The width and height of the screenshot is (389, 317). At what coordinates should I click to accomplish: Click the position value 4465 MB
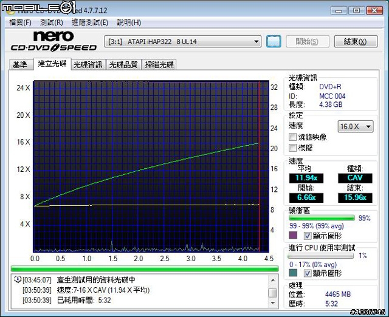coord(338,294)
